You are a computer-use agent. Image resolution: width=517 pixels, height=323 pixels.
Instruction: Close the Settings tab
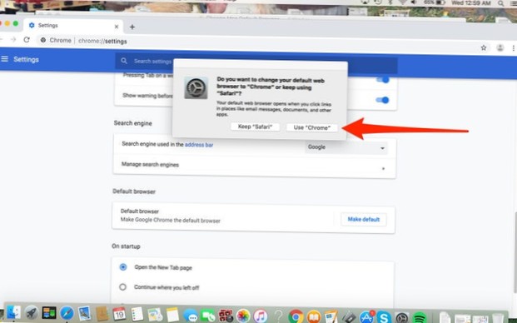pos(117,27)
